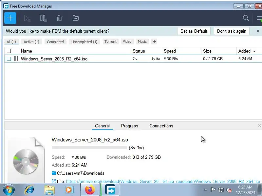The image size is (262, 196).
Task: Click the Free Download Manager taskbar button
Action: point(110,190)
